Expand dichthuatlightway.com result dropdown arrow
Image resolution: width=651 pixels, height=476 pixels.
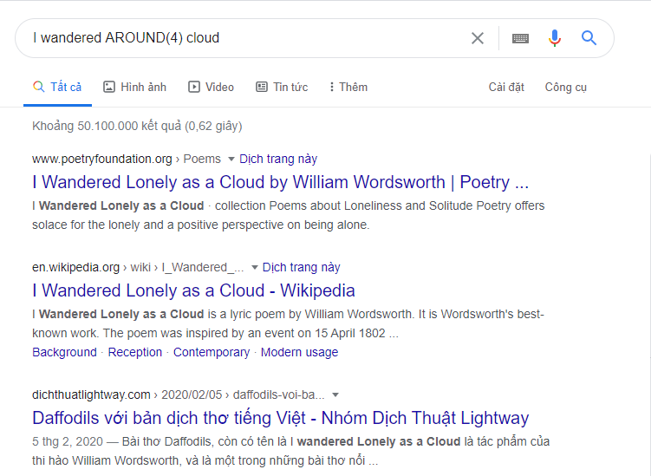click(x=335, y=395)
